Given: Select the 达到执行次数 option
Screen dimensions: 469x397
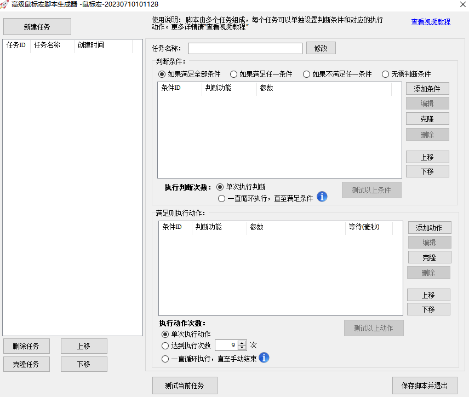Looking at the screenshot, I should [165, 346].
